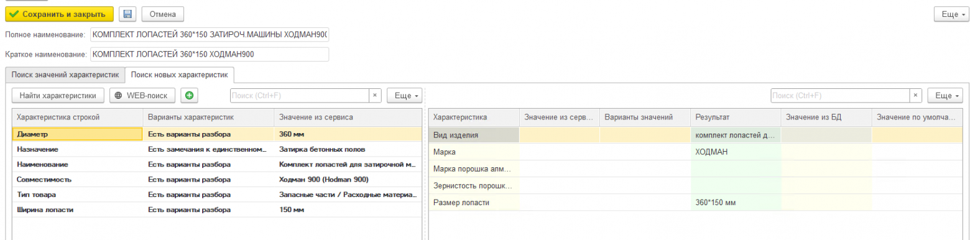Image resolution: width=970 pixels, height=240 pixels.
Task: Click left table 'Значение из сервиса' header
Action: pos(348,118)
